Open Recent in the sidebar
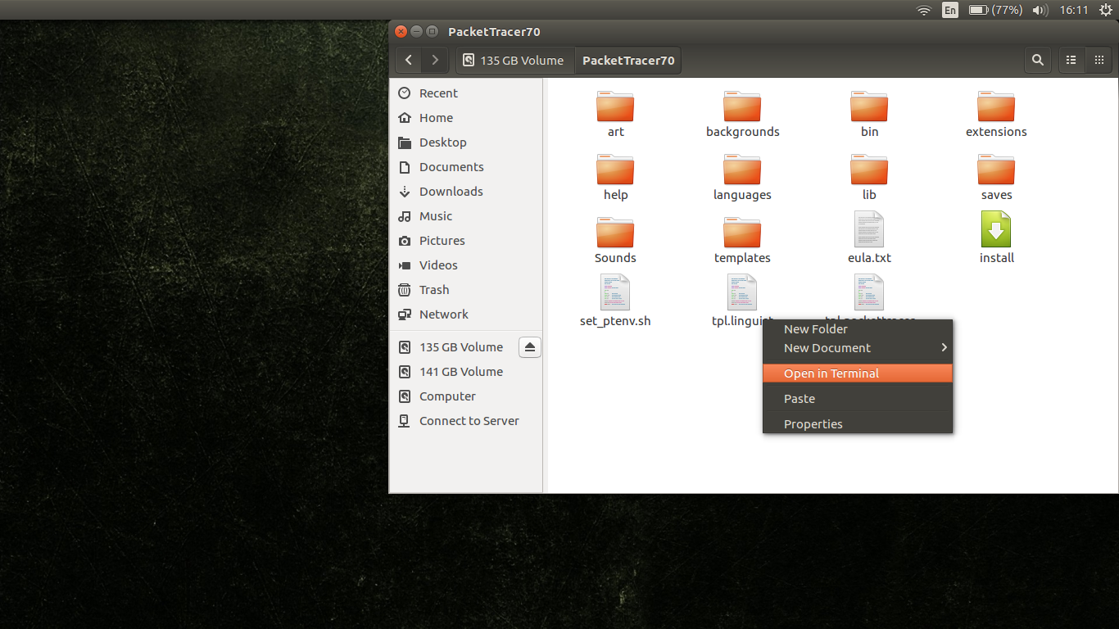 pyautogui.click(x=466, y=93)
